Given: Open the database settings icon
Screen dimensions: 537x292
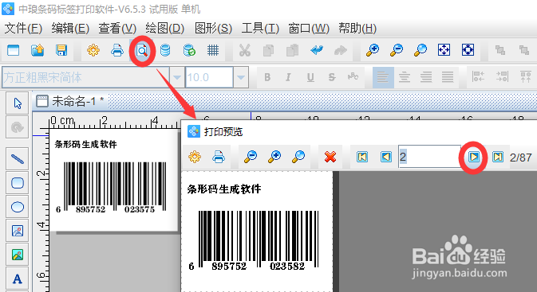Looking at the screenshot, I should [x=165, y=50].
